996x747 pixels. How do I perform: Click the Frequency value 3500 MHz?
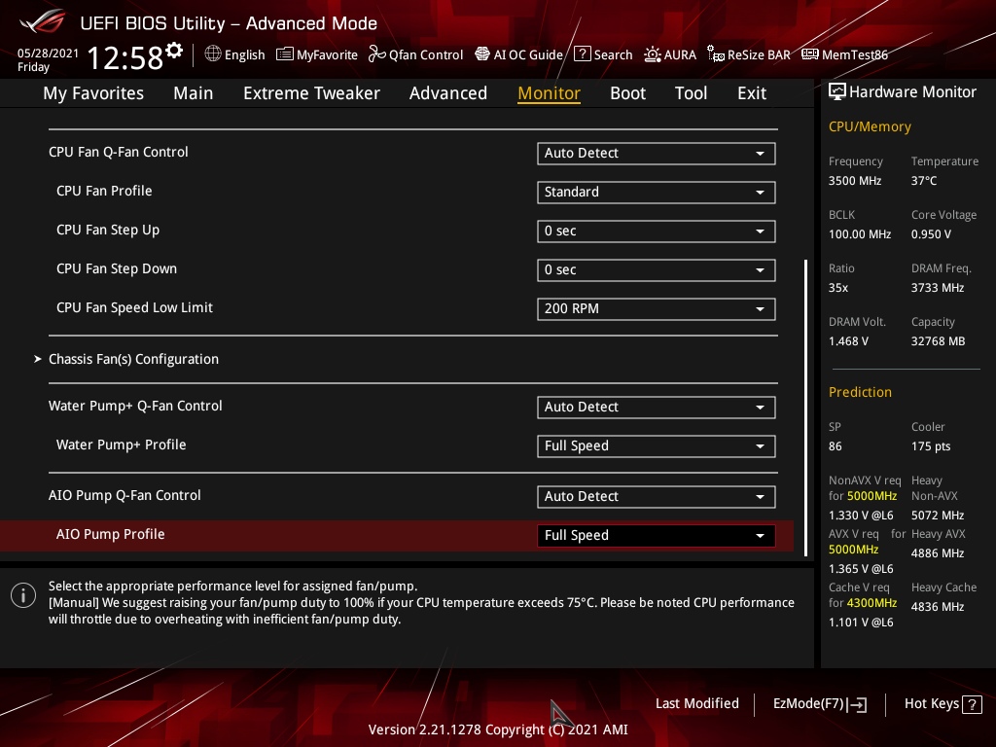click(854, 181)
